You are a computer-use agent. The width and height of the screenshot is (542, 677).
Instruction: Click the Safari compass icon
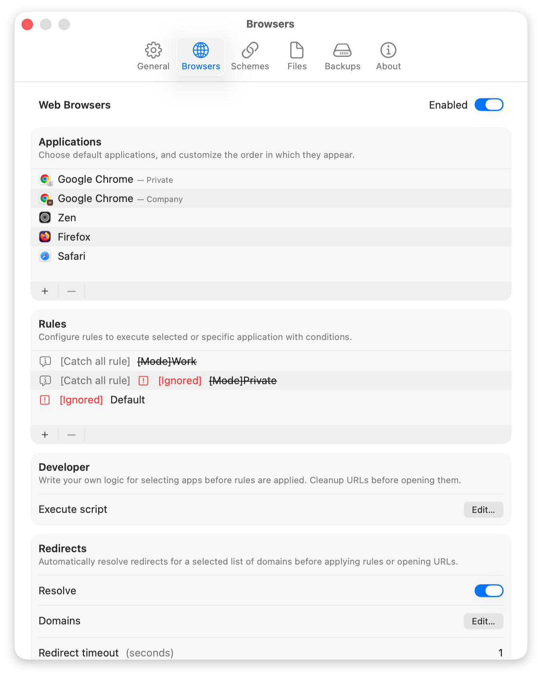45,256
